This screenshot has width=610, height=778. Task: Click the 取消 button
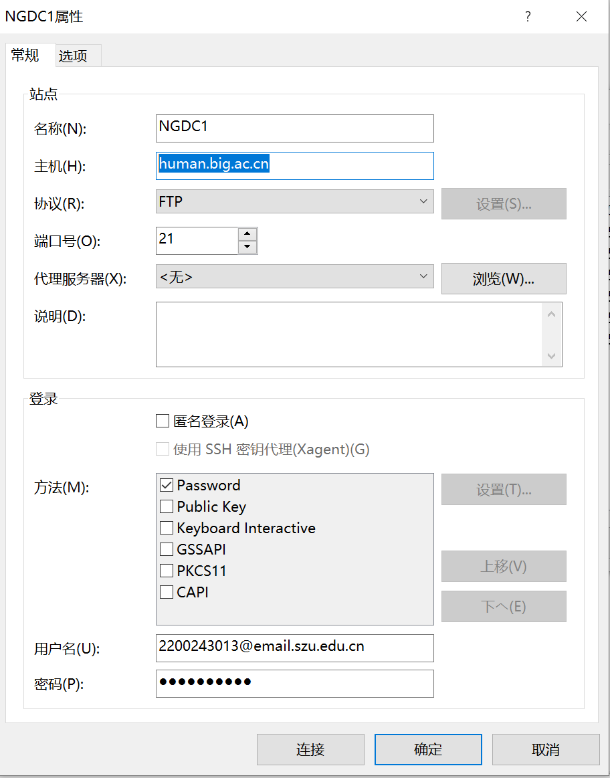546,749
